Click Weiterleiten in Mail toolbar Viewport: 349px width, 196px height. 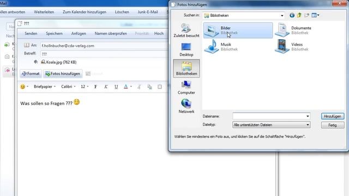click(x=44, y=12)
